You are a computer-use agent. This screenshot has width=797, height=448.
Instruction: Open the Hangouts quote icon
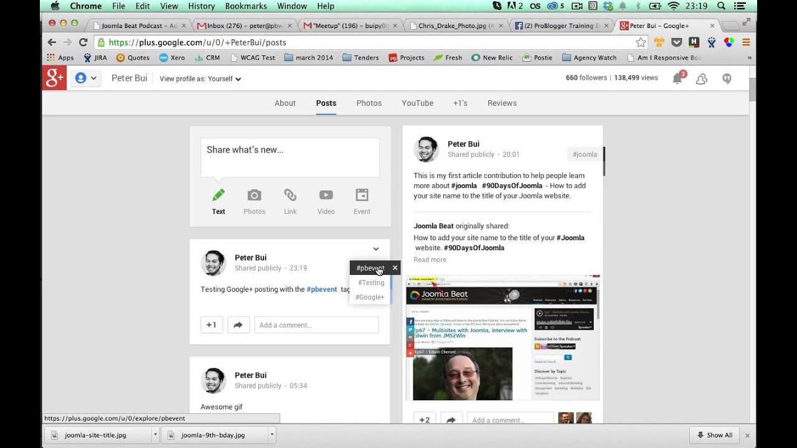(727, 78)
